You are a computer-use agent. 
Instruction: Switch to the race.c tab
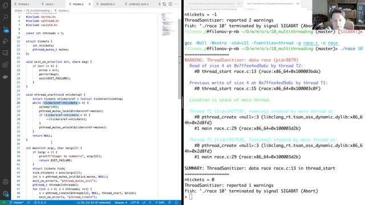point(50,4)
